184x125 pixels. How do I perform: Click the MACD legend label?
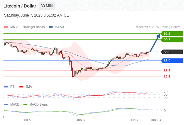[15, 104]
